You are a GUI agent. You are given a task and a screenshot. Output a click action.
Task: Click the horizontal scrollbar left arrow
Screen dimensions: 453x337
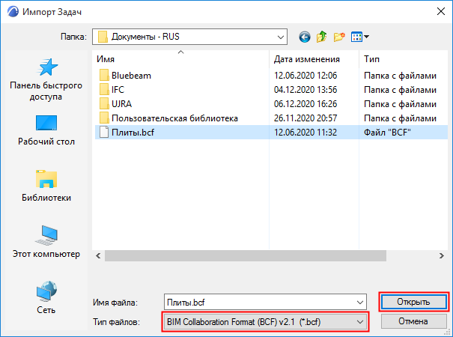(x=99, y=256)
